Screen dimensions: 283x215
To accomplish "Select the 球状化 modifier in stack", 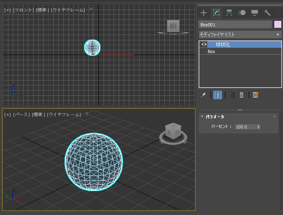I will (x=244, y=44).
